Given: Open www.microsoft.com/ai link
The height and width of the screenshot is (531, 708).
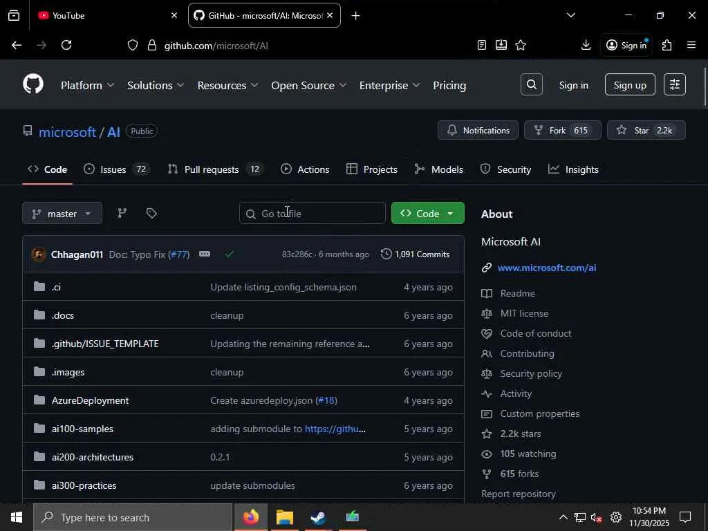Looking at the screenshot, I should coord(547,268).
